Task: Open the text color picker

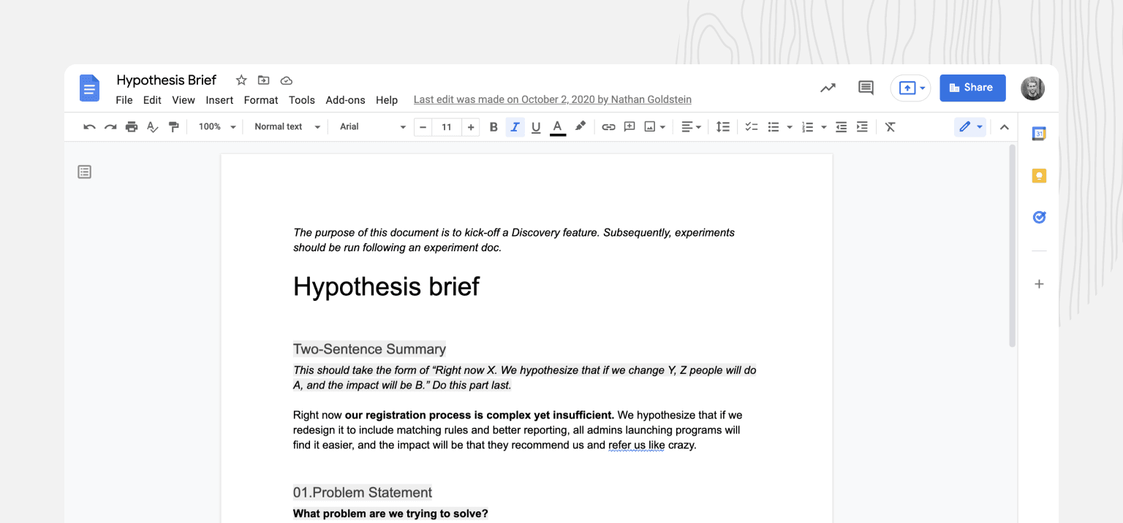Action: click(557, 126)
